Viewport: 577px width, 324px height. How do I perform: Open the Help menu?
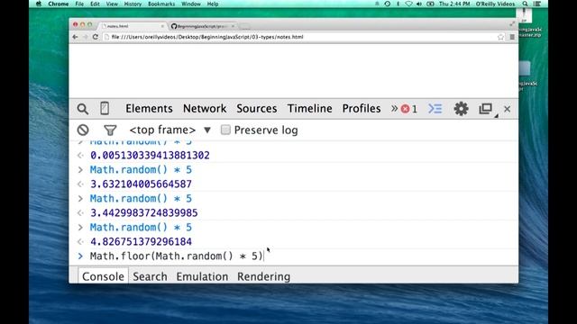213,4
